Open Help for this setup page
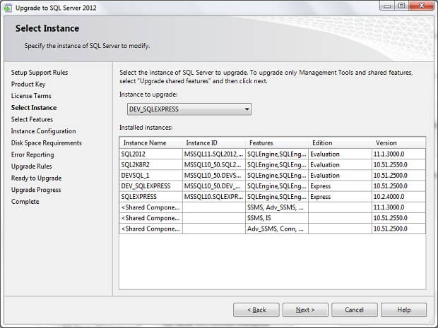 pos(403,310)
